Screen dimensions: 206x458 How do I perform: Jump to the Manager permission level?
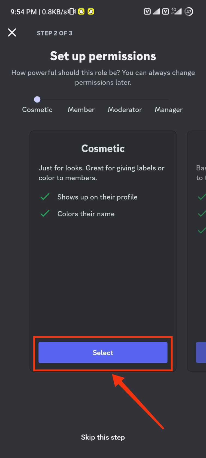[169, 110]
